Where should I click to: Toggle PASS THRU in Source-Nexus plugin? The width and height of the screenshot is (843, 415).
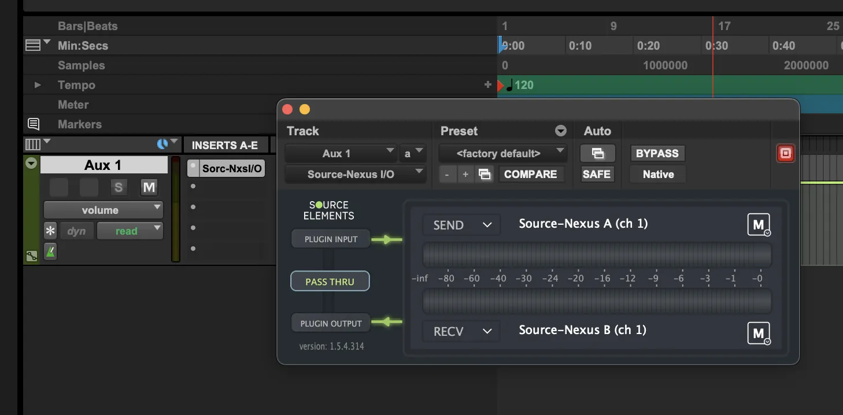coord(330,281)
